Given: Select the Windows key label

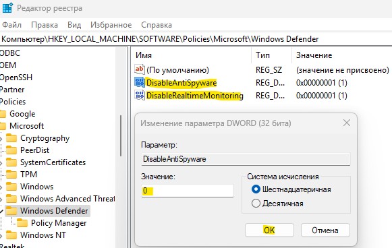Looking at the screenshot, I should [x=36, y=187].
